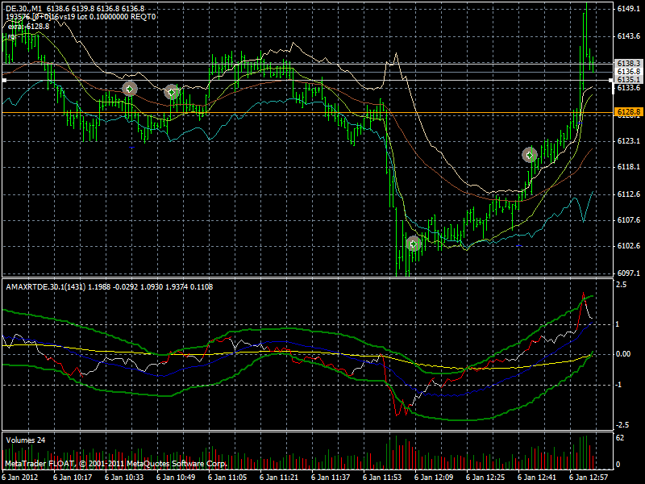This screenshot has width=645, height=484.
Task: Select the trade marker at the 6102 price low
Action: coord(414,243)
